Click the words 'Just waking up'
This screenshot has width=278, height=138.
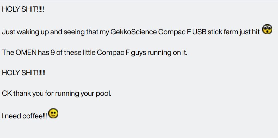(21, 33)
